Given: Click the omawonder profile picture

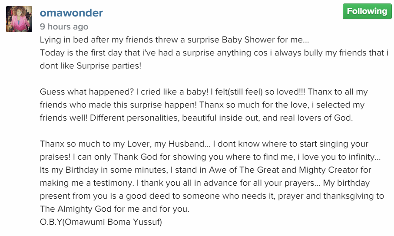Looking at the screenshot, I should pos(19,19).
